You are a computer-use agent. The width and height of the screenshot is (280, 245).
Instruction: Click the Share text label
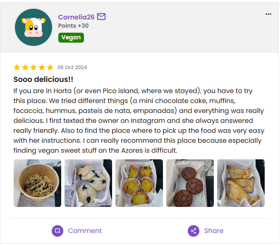[214, 231]
